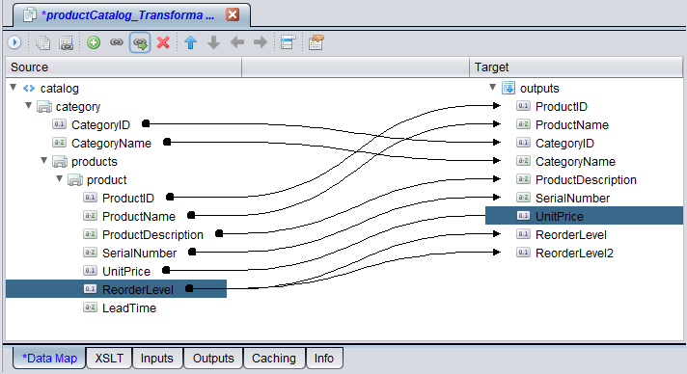687x374 pixels.
Task: Open the Info tab
Action: 324,359
